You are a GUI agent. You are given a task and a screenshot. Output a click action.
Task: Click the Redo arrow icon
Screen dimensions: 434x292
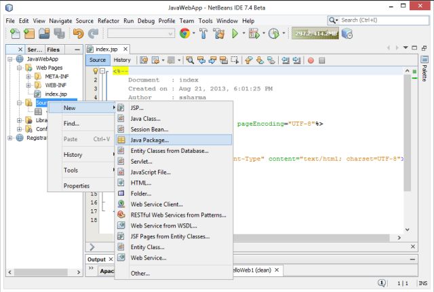pyautogui.click(x=94, y=33)
